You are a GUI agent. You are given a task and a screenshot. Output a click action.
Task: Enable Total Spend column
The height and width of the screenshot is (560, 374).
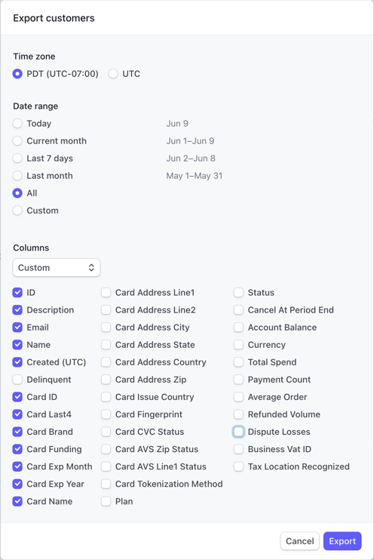coord(239,362)
